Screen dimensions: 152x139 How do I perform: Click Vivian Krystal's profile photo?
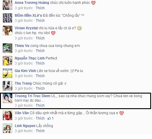pyautogui.click(x=7, y=30)
